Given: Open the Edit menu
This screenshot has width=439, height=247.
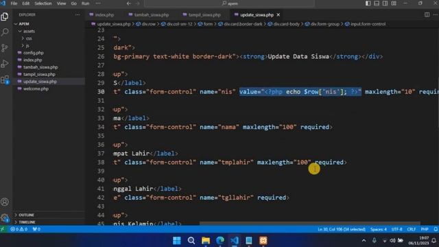Looking at the screenshot, I should click(26, 3).
